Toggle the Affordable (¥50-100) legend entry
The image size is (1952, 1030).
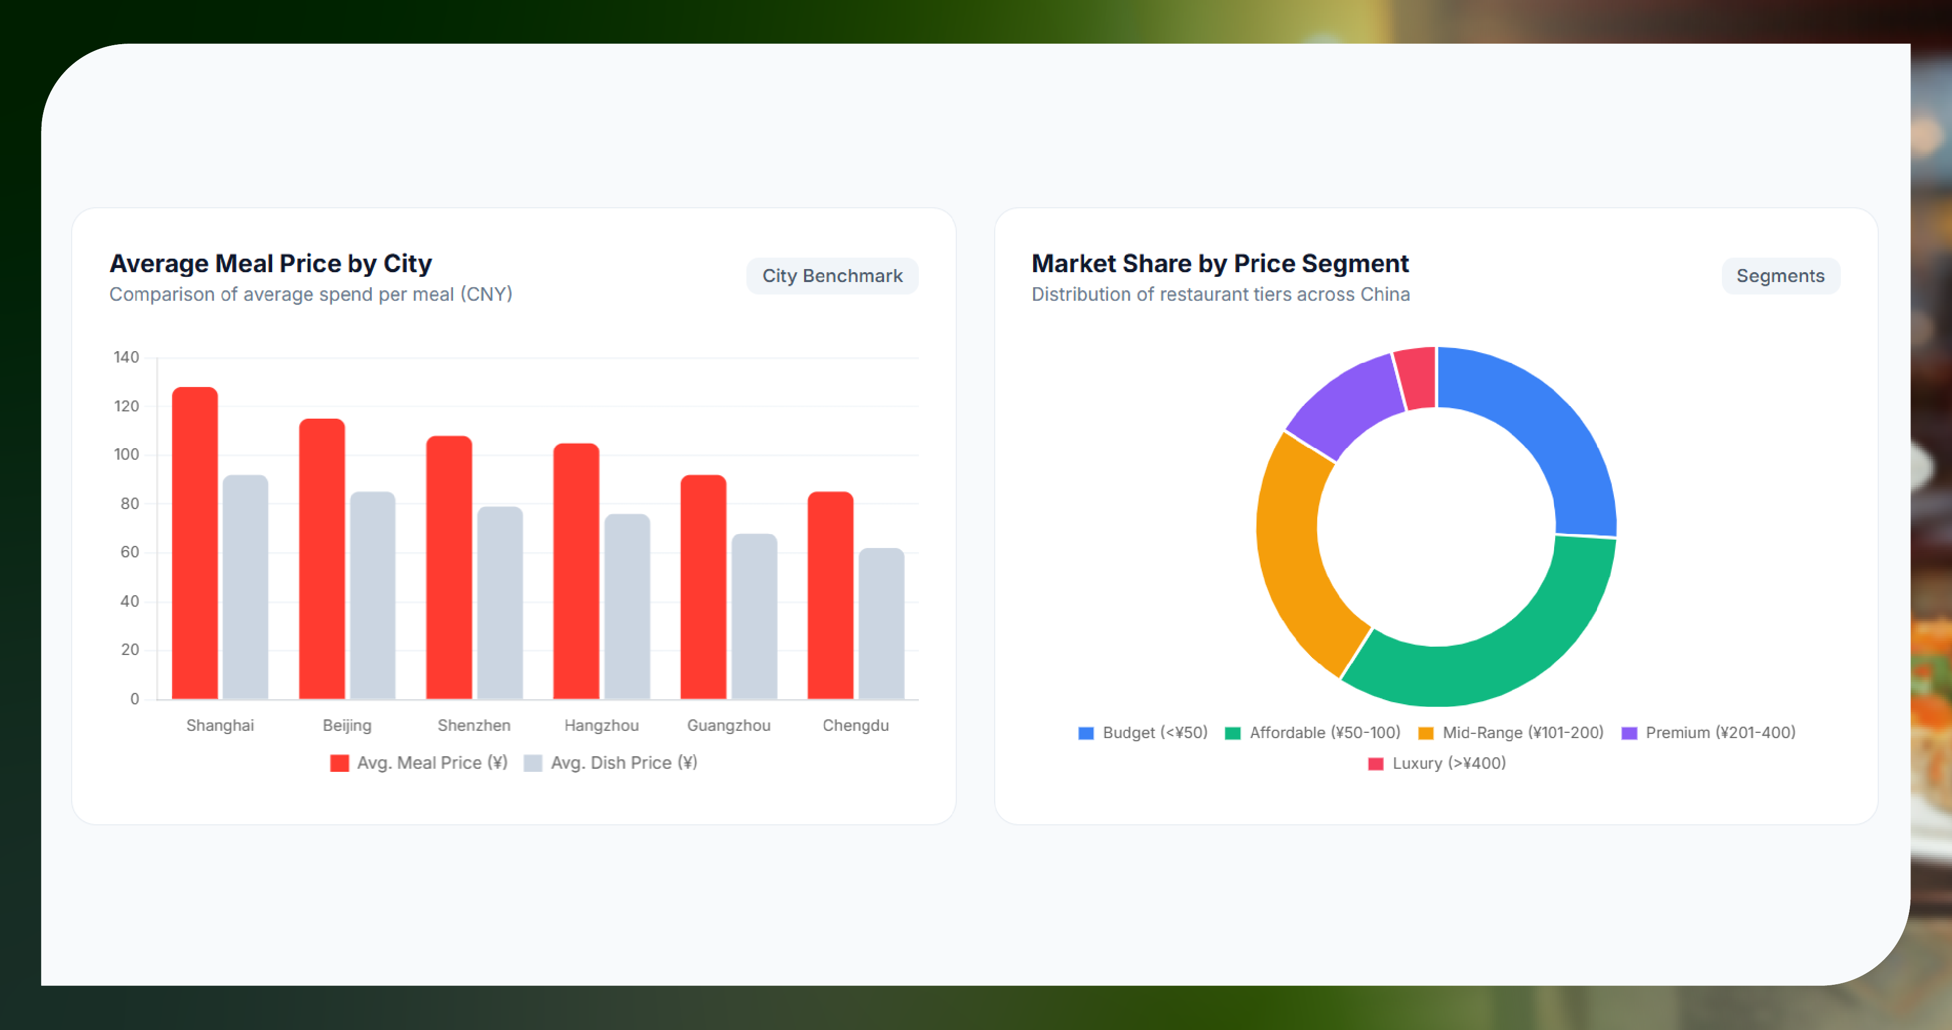tap(1313, 733)
